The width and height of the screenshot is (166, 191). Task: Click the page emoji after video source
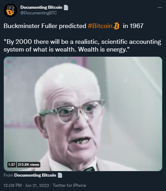pos(60,175)
